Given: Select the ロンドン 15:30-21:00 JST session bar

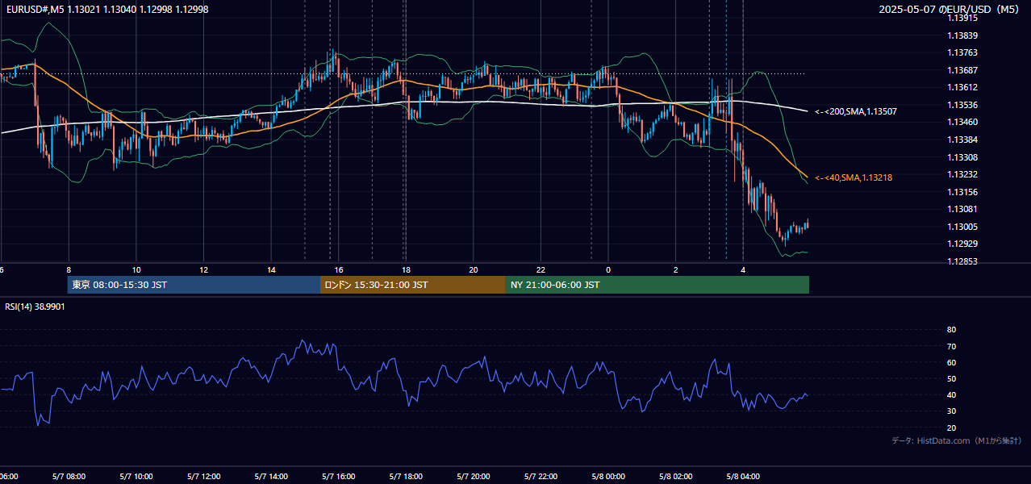Looking at the screenshot, I should pyautogui.click(x=413, y=285).
